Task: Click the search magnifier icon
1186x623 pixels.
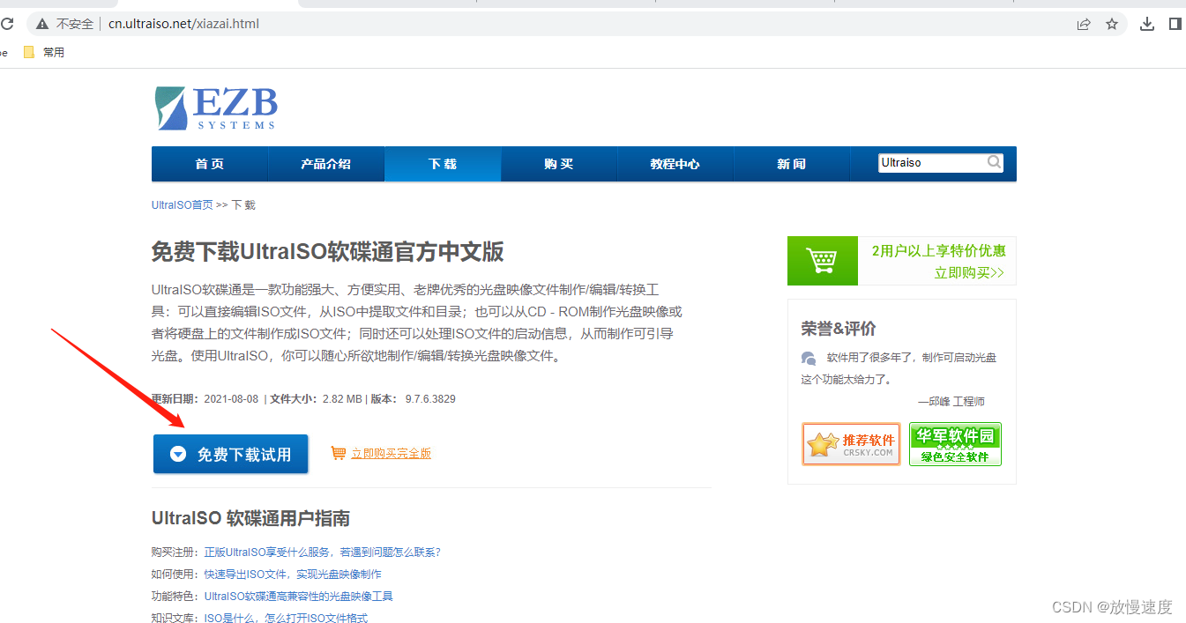Action: pyautogui.click(x=994, y=162)
